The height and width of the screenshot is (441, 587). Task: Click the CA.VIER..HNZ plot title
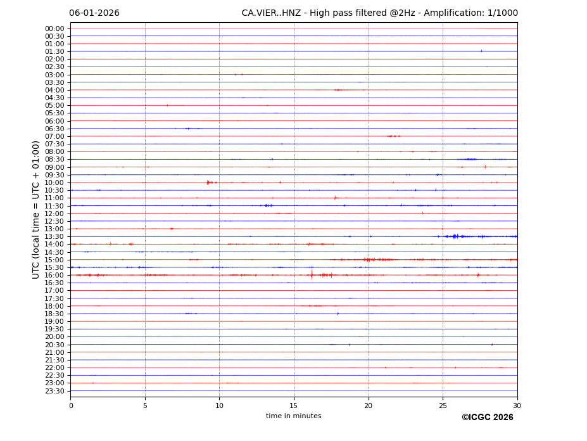(379, 13)
